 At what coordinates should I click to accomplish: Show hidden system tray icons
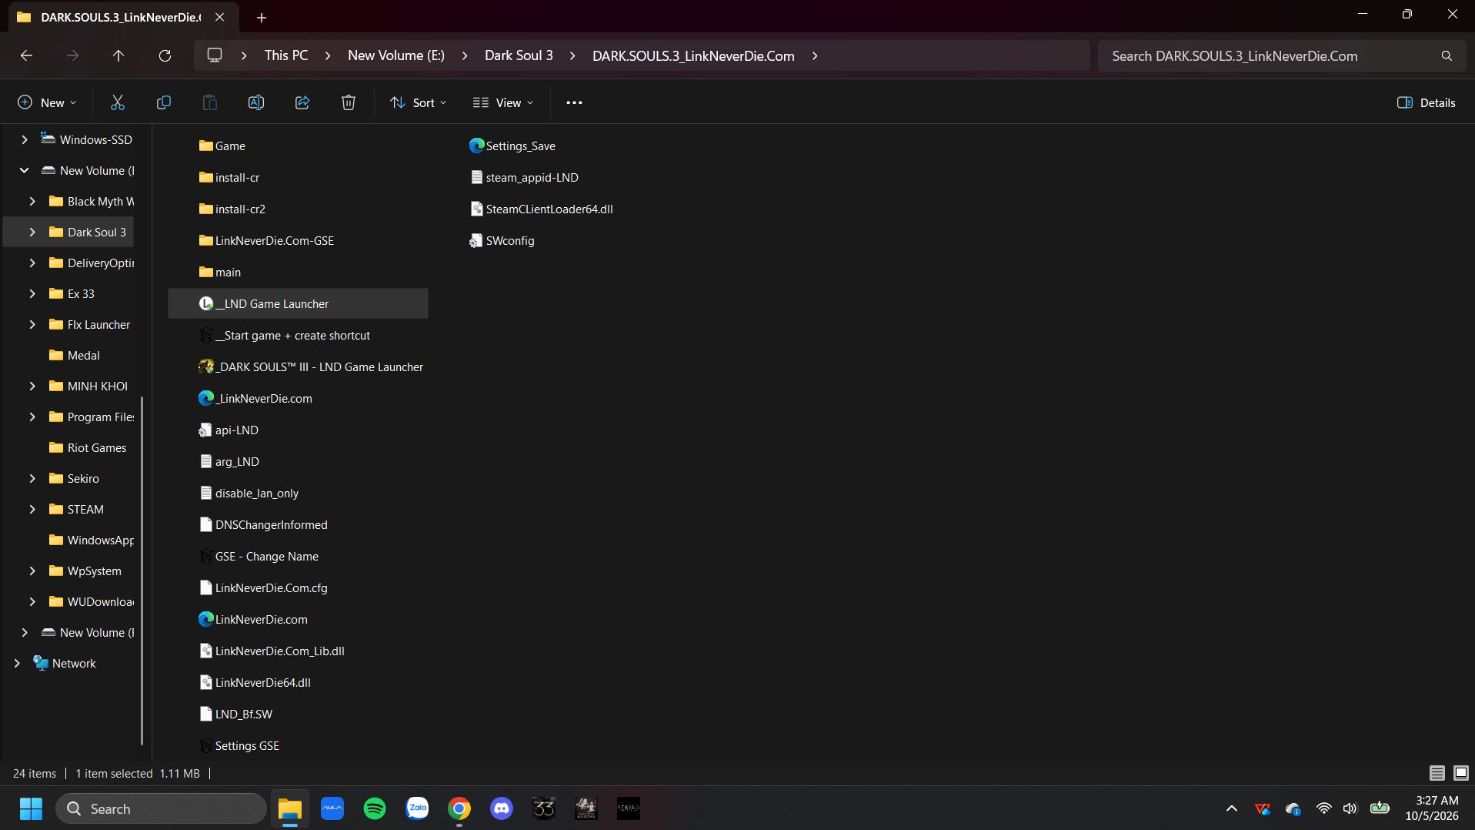[1232, 808]
